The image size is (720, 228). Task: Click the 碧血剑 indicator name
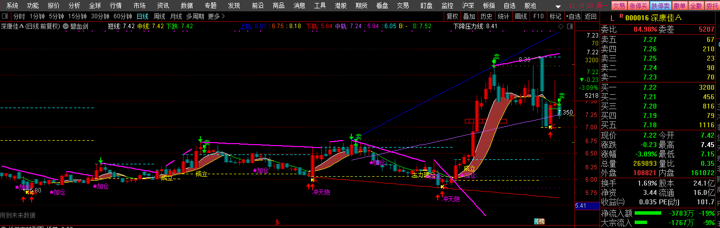[x=79, y=26]
